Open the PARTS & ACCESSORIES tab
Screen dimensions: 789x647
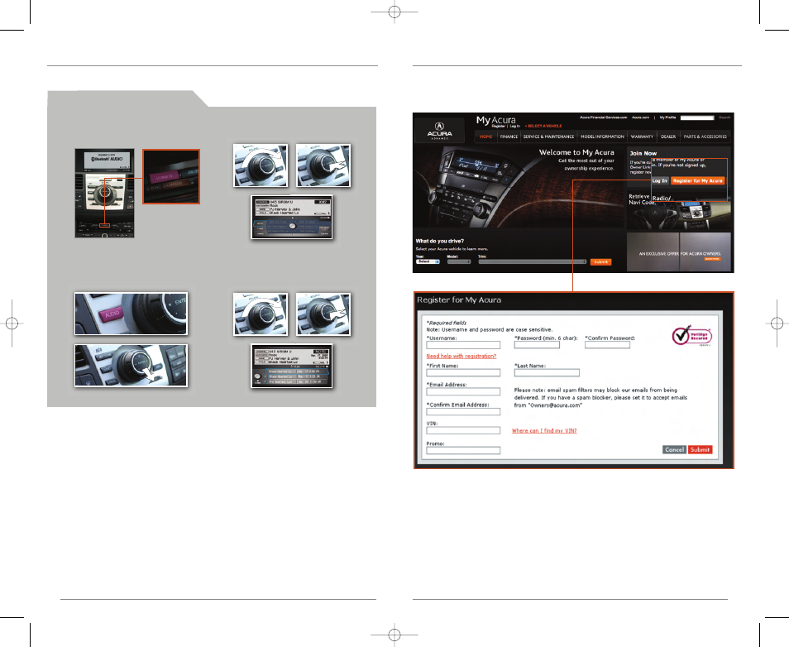click(705, 137)
